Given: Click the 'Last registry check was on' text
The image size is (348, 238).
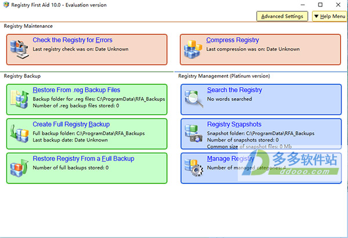Looking at the screenshot, I should 81,49.
